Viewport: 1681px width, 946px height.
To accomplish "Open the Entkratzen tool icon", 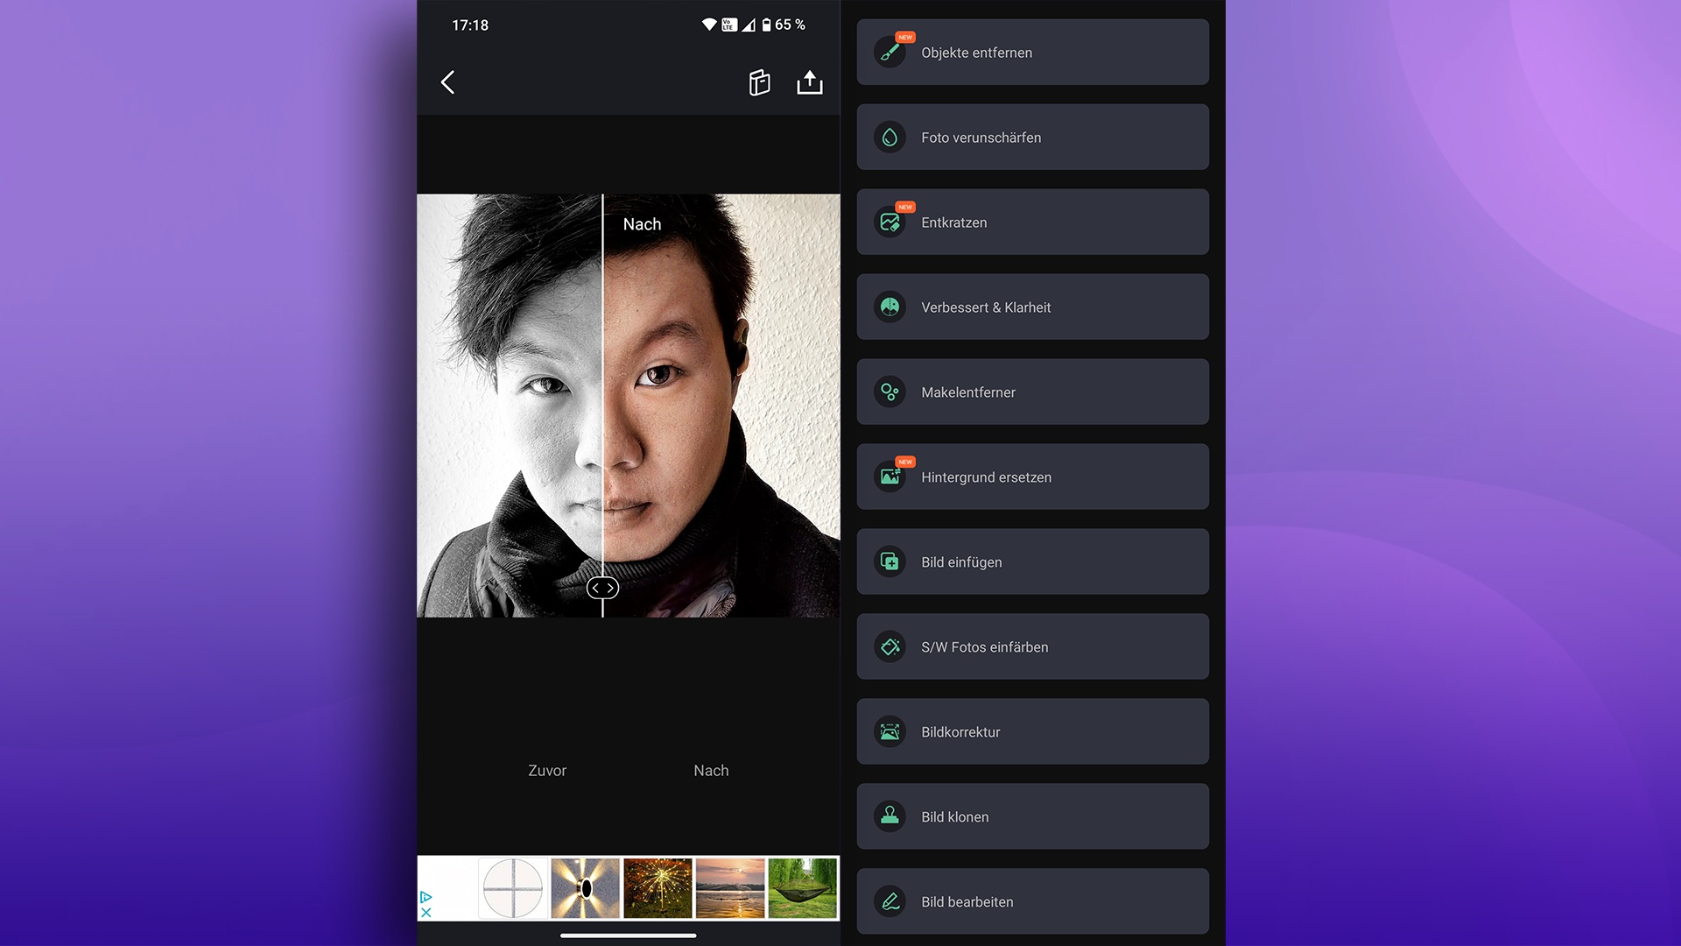I will click(x=890, y=222).
